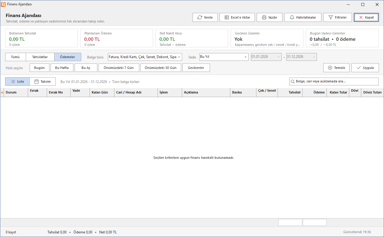Click the Excel'e Aktar spreadsheet icon
The width and height of the screenshot is (384, 237).
point(227,17)
